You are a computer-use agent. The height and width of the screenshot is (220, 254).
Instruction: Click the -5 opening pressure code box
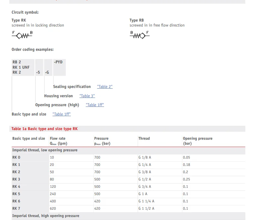tap(39, 72)
